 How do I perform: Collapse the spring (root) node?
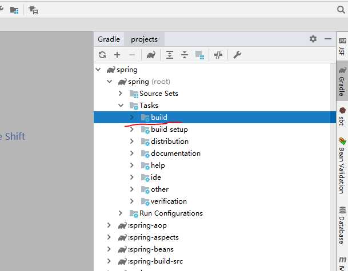[x=109, y=82]
